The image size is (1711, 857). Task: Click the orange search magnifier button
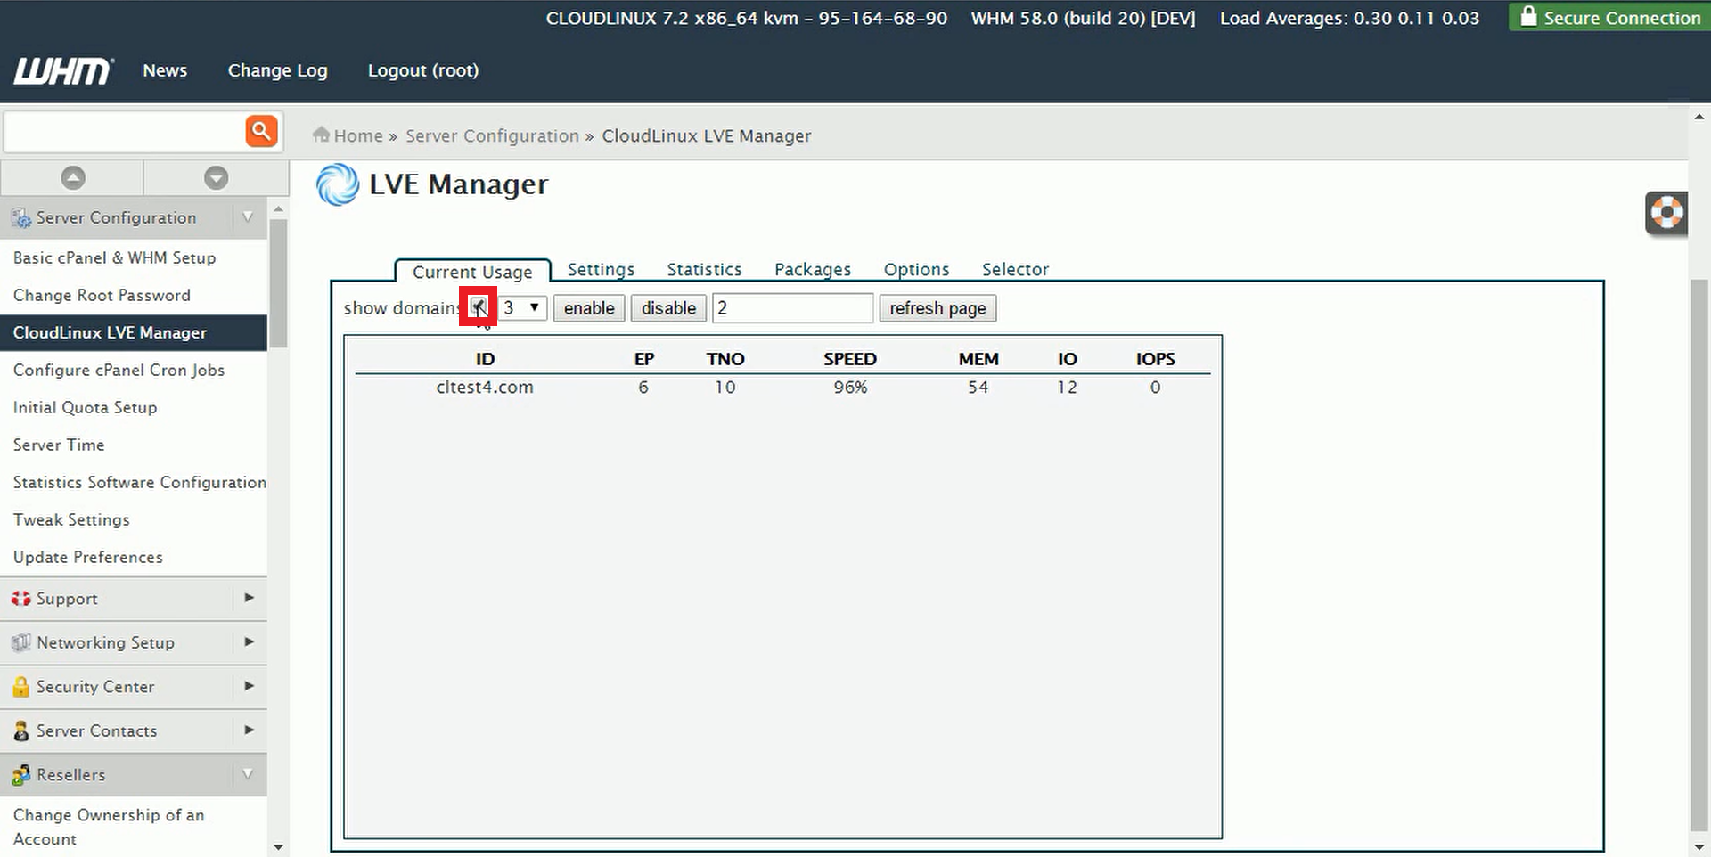261,132
